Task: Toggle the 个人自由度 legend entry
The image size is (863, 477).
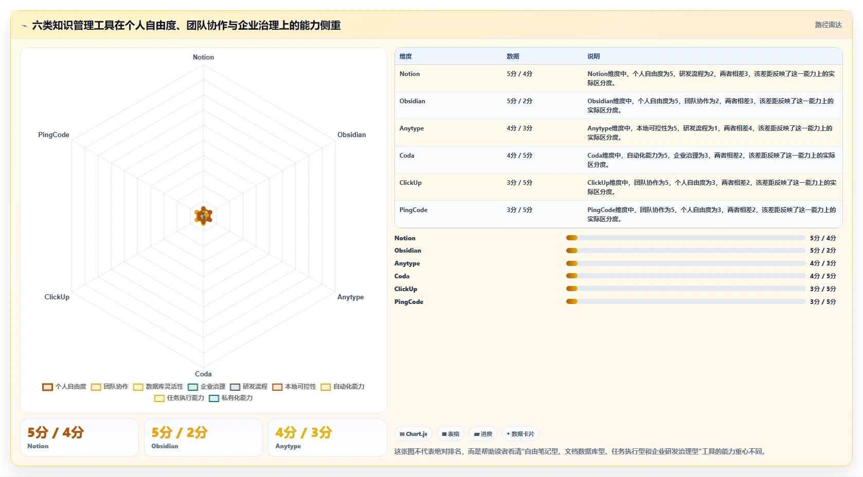Action: click(64, 387)
